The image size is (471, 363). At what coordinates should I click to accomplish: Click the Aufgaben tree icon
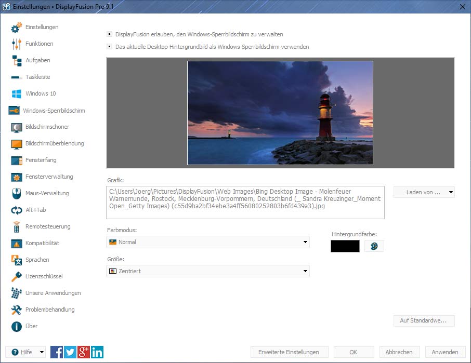17,61
